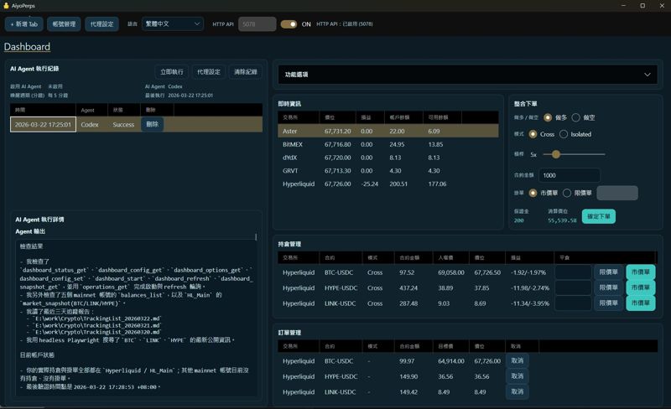Screen dimensions: 671x409
Task: Click 市價單 close for LINK-USDC position
Action: pos(641,303)
